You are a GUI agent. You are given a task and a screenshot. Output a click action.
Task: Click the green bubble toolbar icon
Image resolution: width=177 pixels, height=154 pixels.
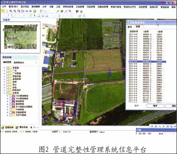(62, 11)
